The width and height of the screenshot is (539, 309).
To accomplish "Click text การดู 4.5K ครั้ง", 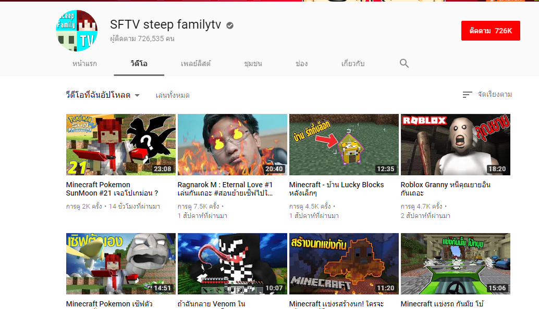I will coord(310,207).
